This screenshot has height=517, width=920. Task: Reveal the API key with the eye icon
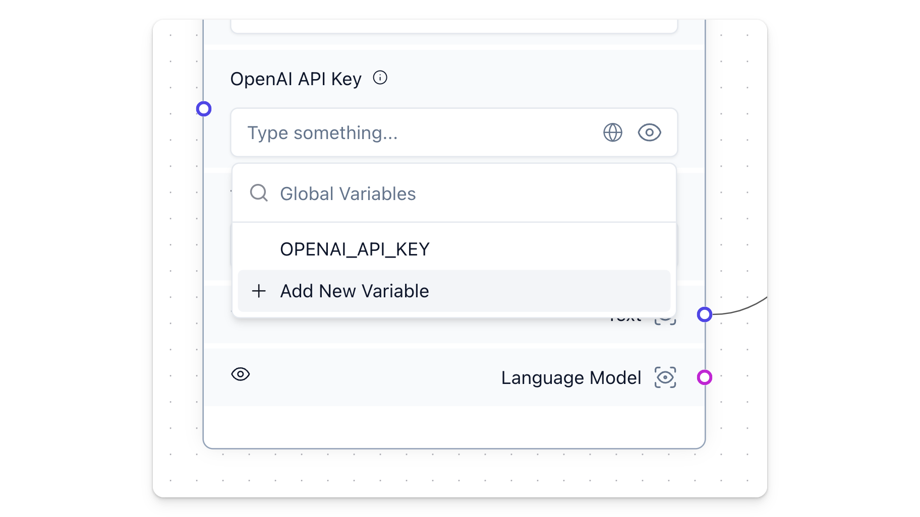649,133
